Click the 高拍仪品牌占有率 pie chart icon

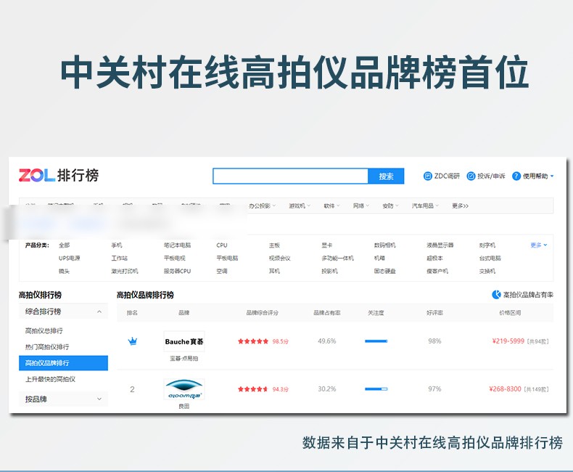tap(496, 295)
